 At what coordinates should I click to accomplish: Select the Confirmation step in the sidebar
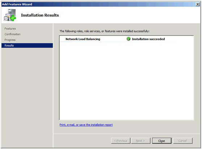pos(13,34)
